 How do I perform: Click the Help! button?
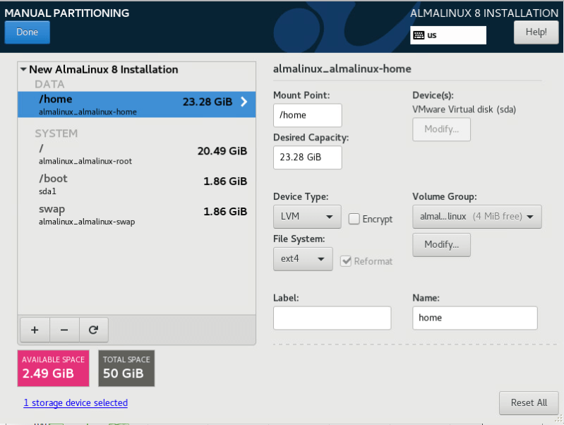536,32
